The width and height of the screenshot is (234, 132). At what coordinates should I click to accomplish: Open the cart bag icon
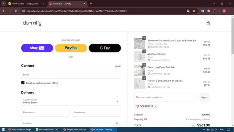click(208, 23)
